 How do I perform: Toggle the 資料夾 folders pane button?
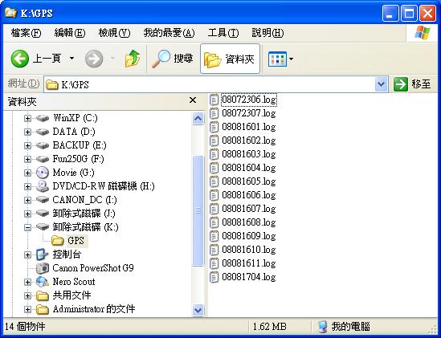pos(230,59)
